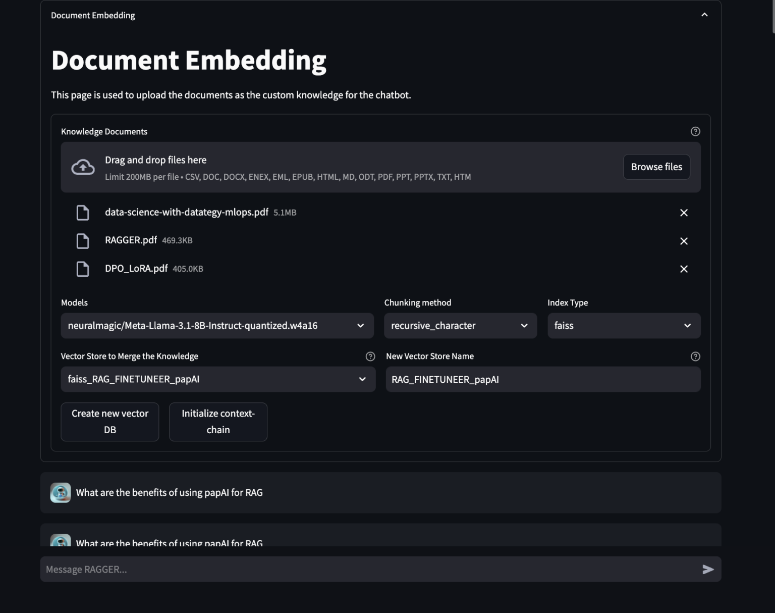Remove data-science-with-datategy-mlops.pdf file
Viewport: 775px width, 613px height.
[684, 213]
